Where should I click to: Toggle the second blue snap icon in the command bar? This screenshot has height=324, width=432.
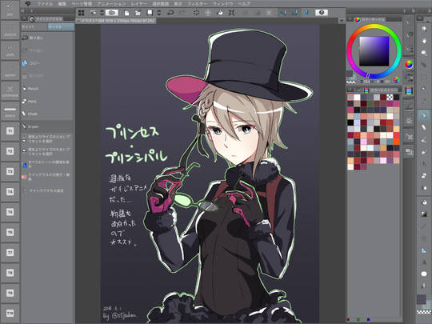click(294, 13)
